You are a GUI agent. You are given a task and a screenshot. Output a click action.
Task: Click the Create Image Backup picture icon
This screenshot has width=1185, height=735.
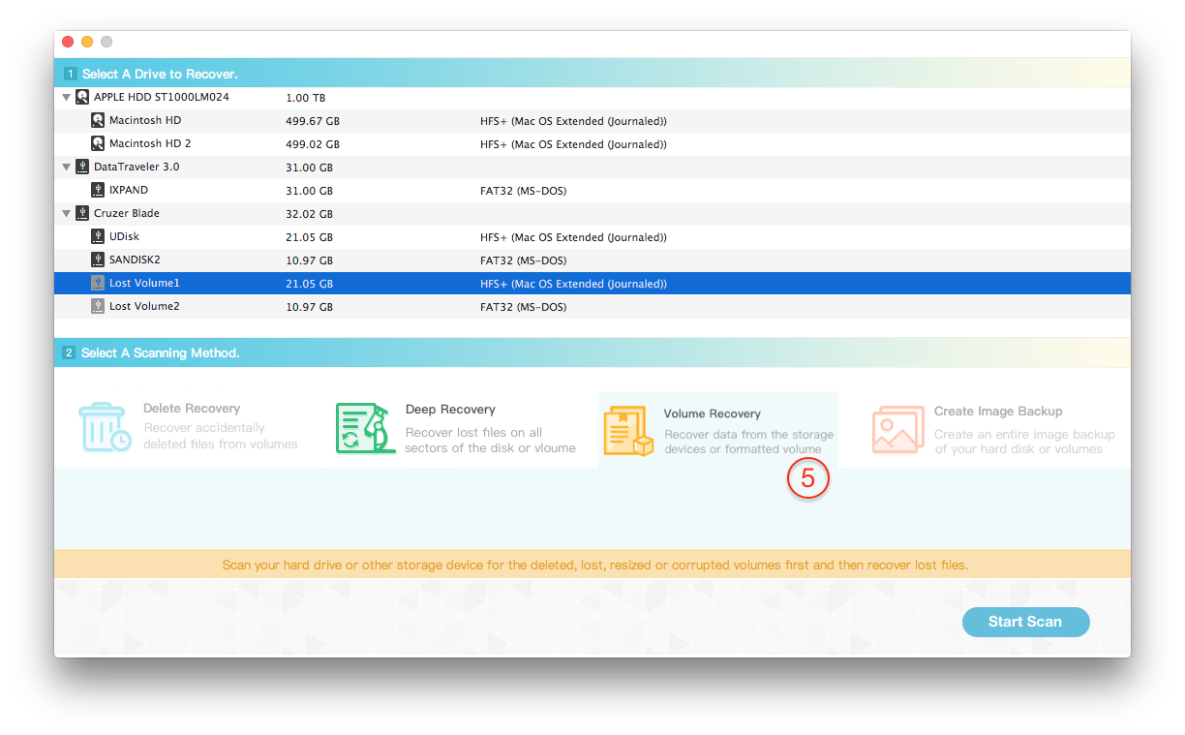pyautogui.click(x=898, y=430)
